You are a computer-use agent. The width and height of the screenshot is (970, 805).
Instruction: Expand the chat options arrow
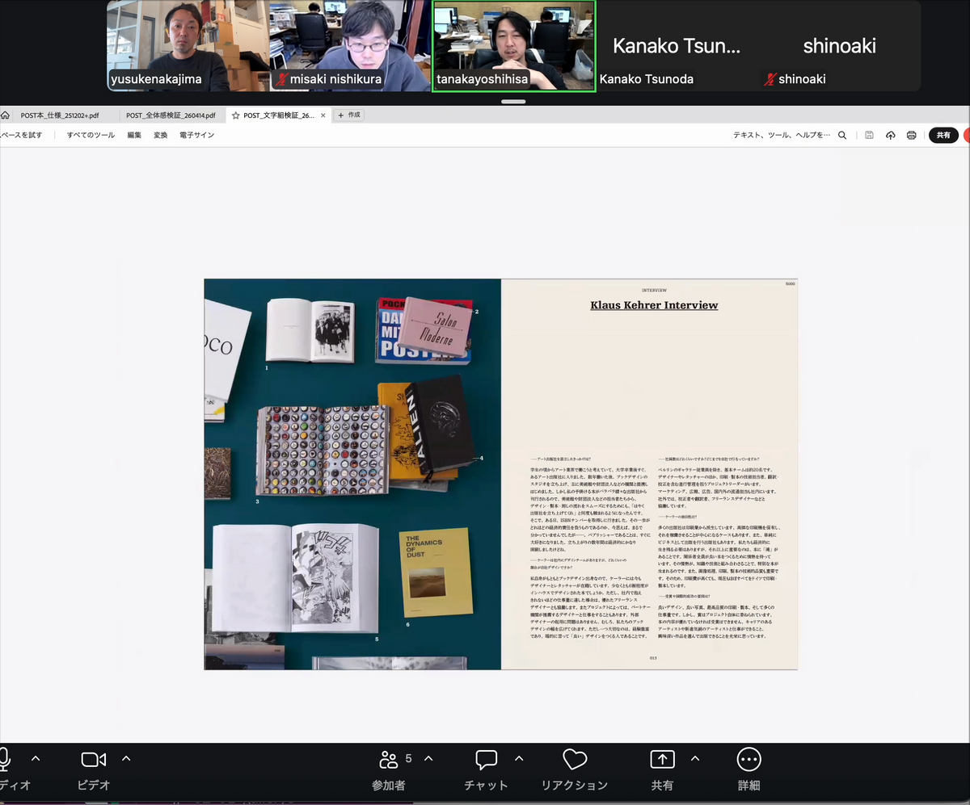(x=519, y=758)
